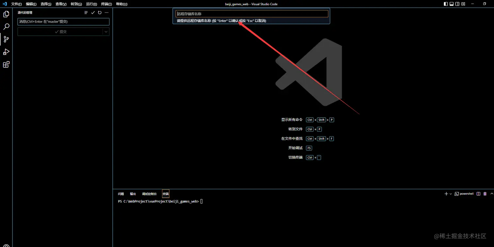
Task: Open the 运行(R) menu
Action: [x=91, y=4]
